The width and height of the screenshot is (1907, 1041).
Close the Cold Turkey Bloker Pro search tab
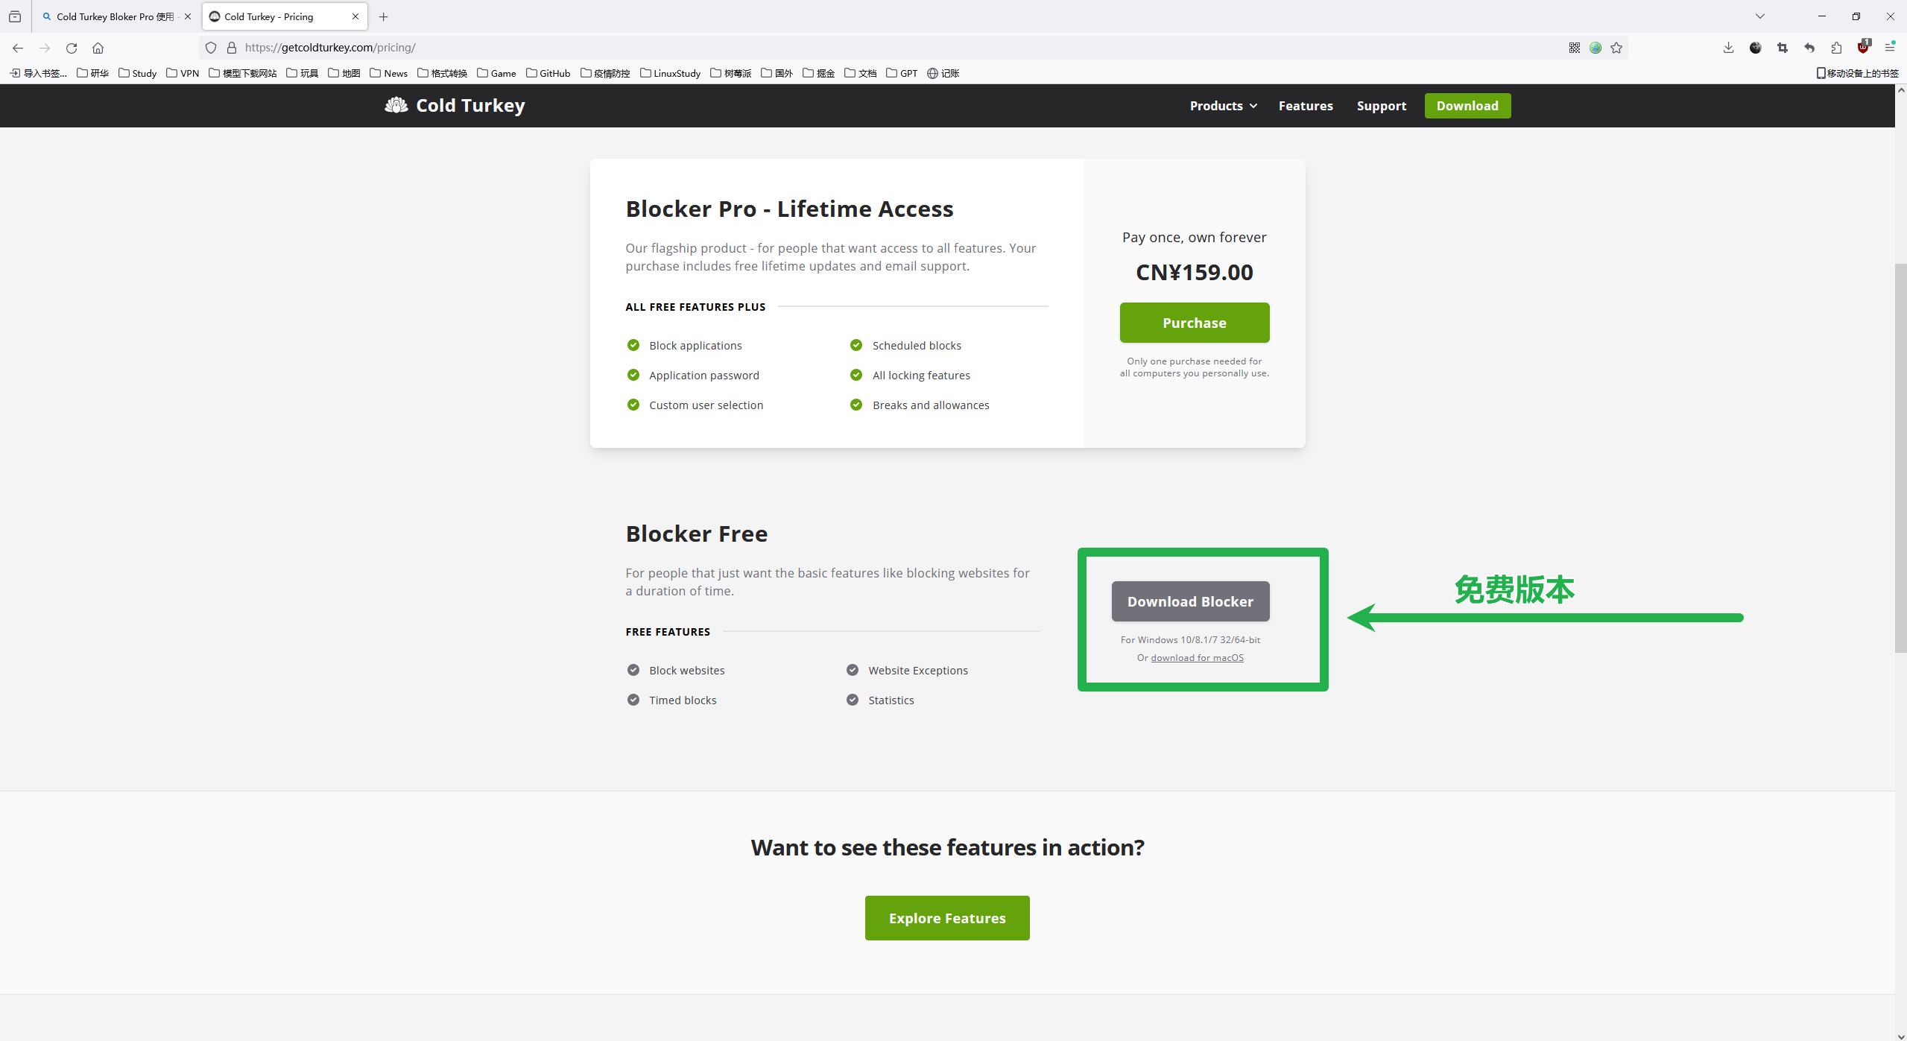pyautogui.click(x=188, y=16)
